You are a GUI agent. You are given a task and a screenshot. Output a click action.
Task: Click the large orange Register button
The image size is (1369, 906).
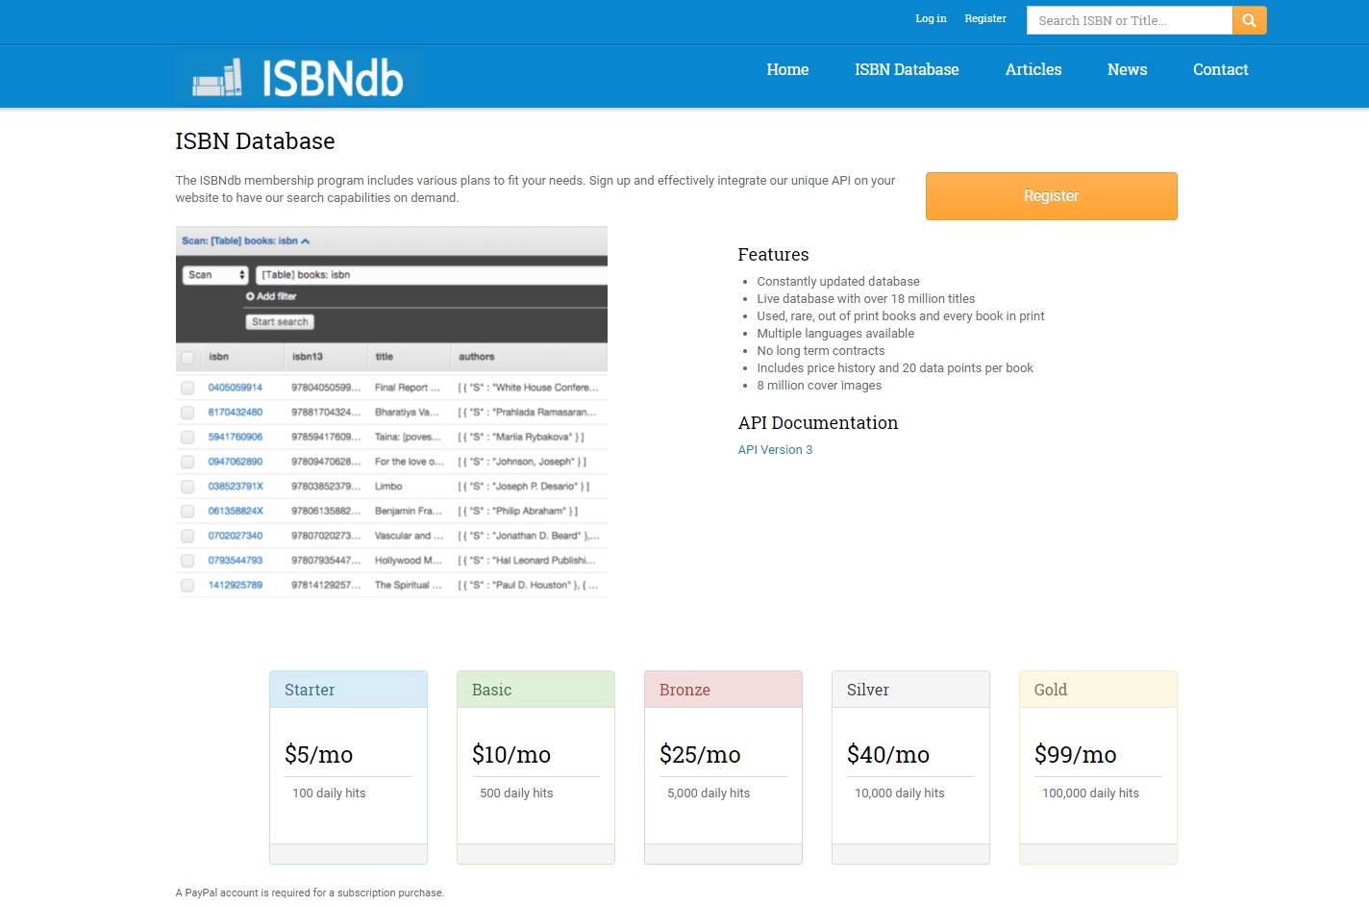1052,196
